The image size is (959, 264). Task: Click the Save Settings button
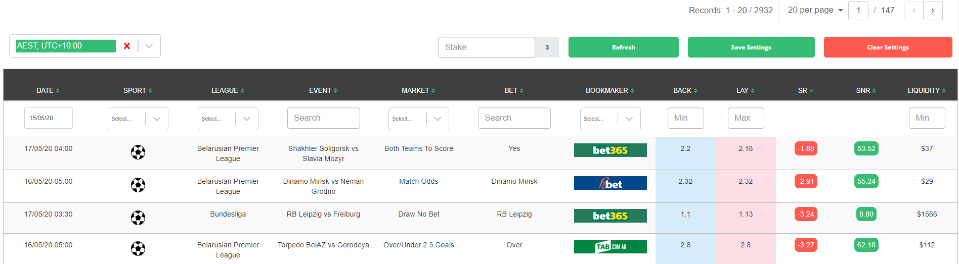(x=751, y=47)
